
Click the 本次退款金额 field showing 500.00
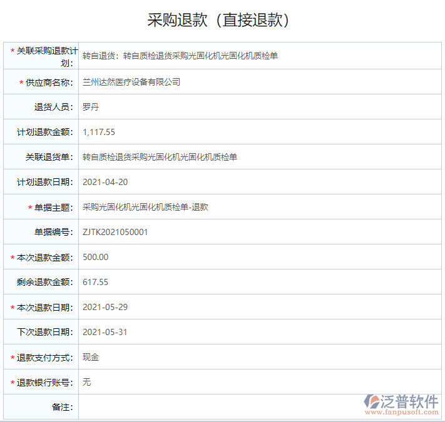point(96,257)
